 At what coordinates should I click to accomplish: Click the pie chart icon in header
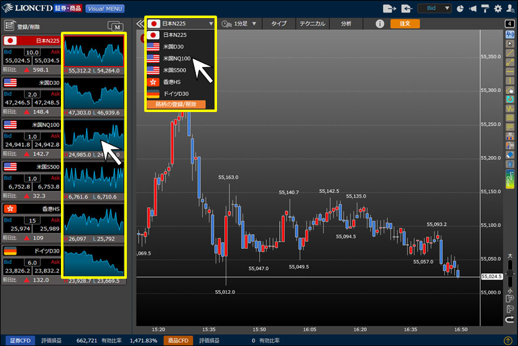460,9
